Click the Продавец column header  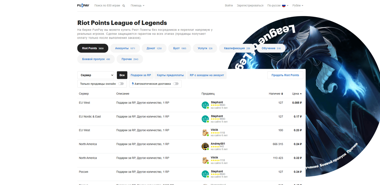pyautogui.click(x=208, y=94)
